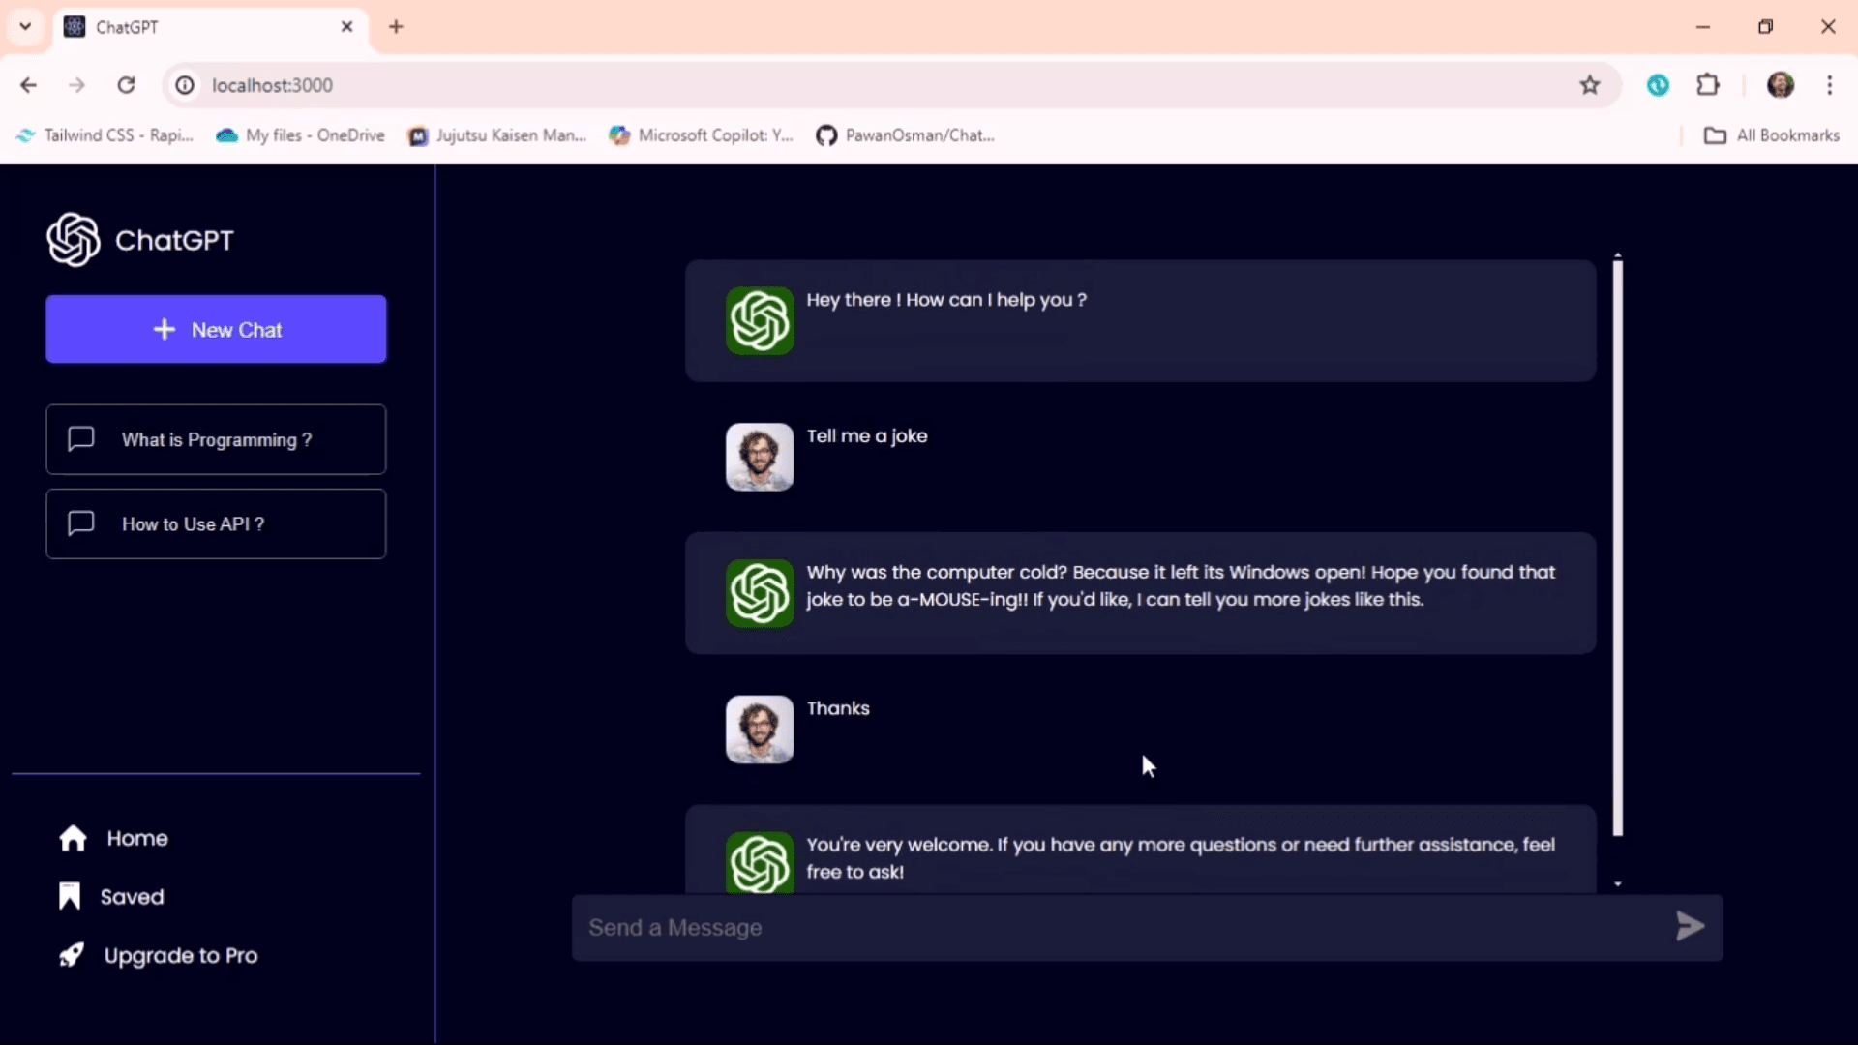Click the 'Hey there ! How can I help you ?' text
The width and height of the screenshot is (1858, 1045).
[946, 300]
